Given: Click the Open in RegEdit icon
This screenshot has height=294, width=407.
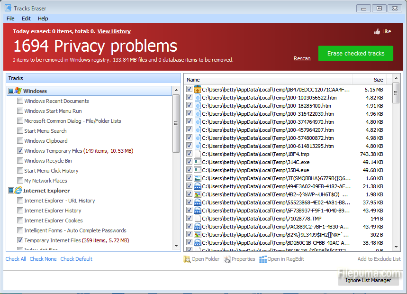Looking at the screenshot, I should 263,259.
